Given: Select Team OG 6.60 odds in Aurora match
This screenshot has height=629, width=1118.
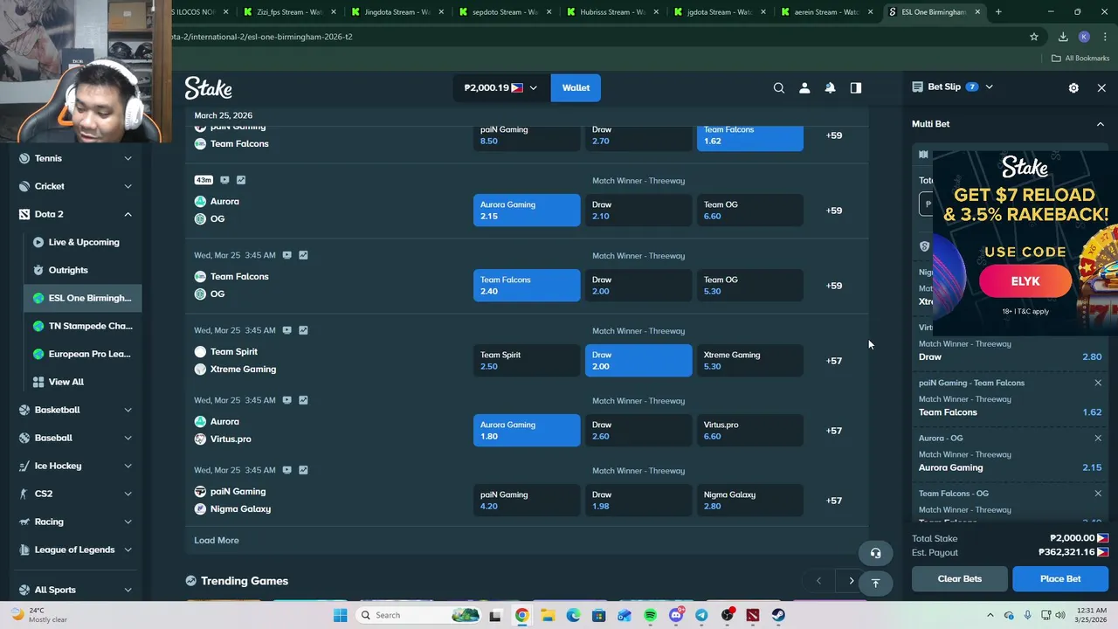Looking at the screenshot, I should click(749, 211).
